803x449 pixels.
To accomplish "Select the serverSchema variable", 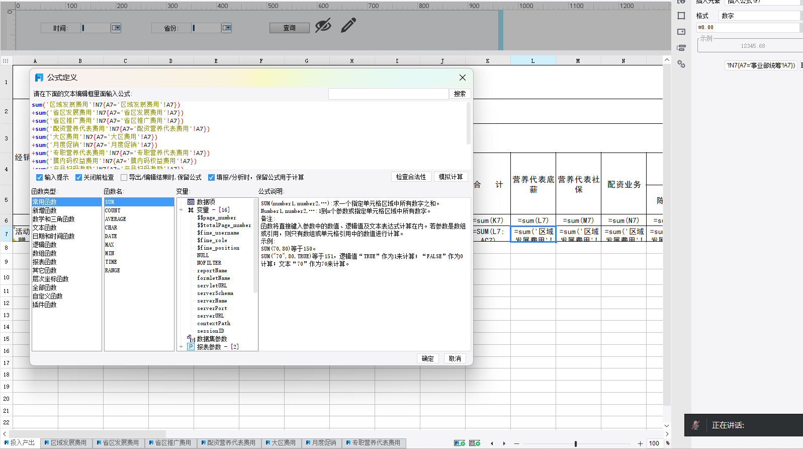I will 215,293.
